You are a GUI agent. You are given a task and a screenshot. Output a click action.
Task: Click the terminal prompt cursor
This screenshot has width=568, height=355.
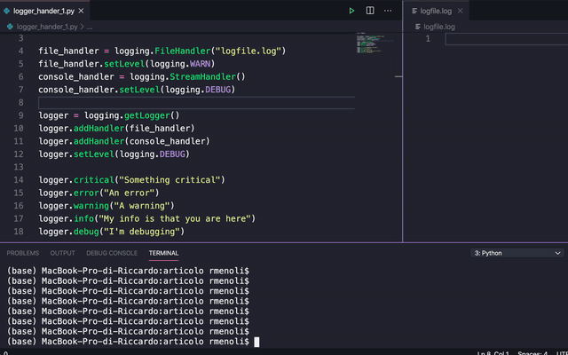[256, 342]
